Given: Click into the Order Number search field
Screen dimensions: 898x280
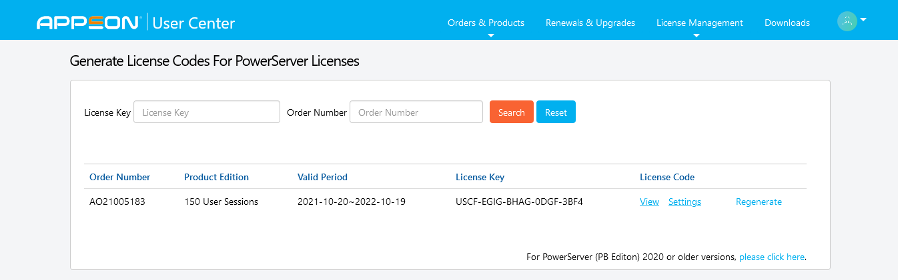Looking at the screenshot, I should (x=416, y=112).
